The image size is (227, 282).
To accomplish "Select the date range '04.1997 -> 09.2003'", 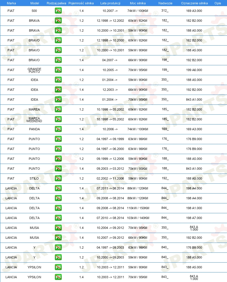I will 110,247.
